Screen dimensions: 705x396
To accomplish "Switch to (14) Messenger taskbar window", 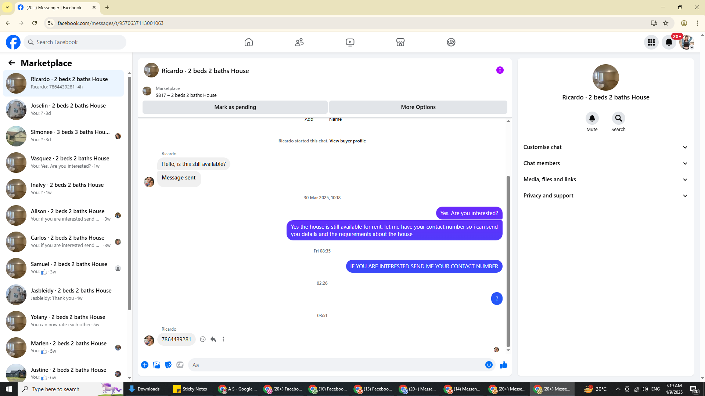I will pyautogui.click(x=462, y=389).
